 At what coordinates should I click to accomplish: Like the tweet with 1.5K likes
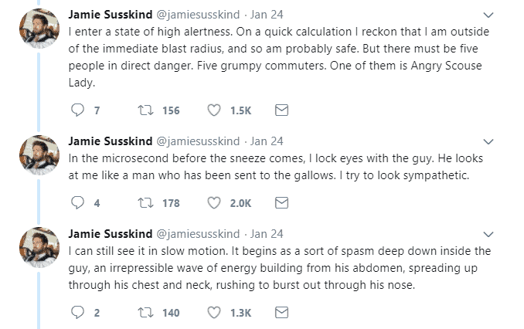(215, 110)
